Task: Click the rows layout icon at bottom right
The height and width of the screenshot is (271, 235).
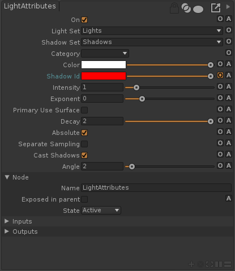Action: [228, 264]
